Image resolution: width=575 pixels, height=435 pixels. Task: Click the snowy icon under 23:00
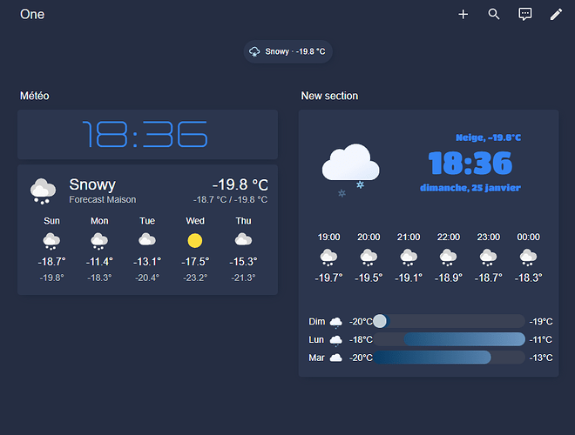point(488,258)
